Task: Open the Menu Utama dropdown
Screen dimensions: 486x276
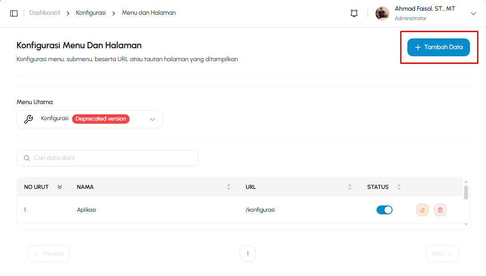Action: 89,119
